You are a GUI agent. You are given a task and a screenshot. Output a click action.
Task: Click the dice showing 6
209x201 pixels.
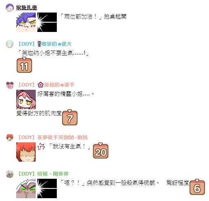coord(197,187)
